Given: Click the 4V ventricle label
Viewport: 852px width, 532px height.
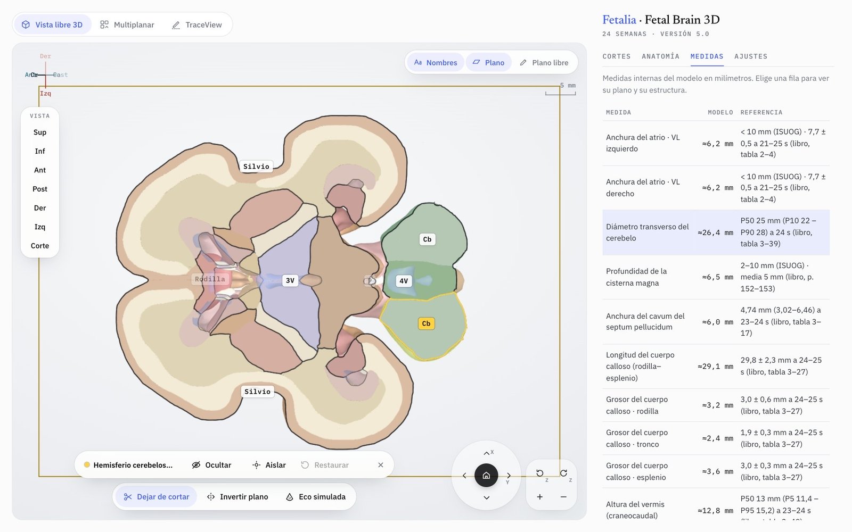Looking at the screenshot, I should coord(404,281).
